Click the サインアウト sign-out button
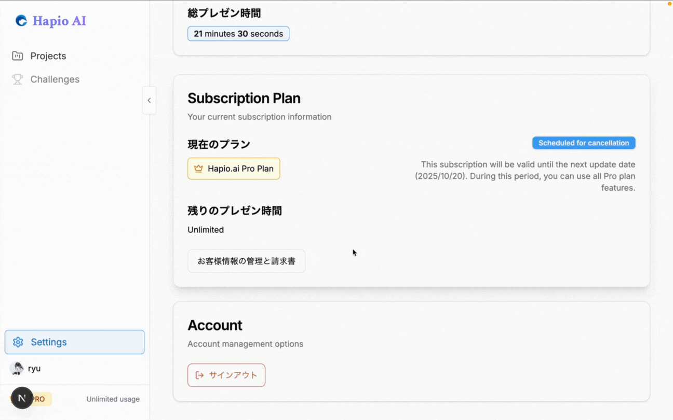The height and width of the screenshot is (420, 673). pyautogui.click(x=226, y=375)
